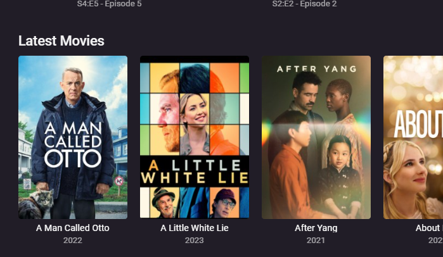Select the 2023 year under A Little White Lie

tap(195, 241)
